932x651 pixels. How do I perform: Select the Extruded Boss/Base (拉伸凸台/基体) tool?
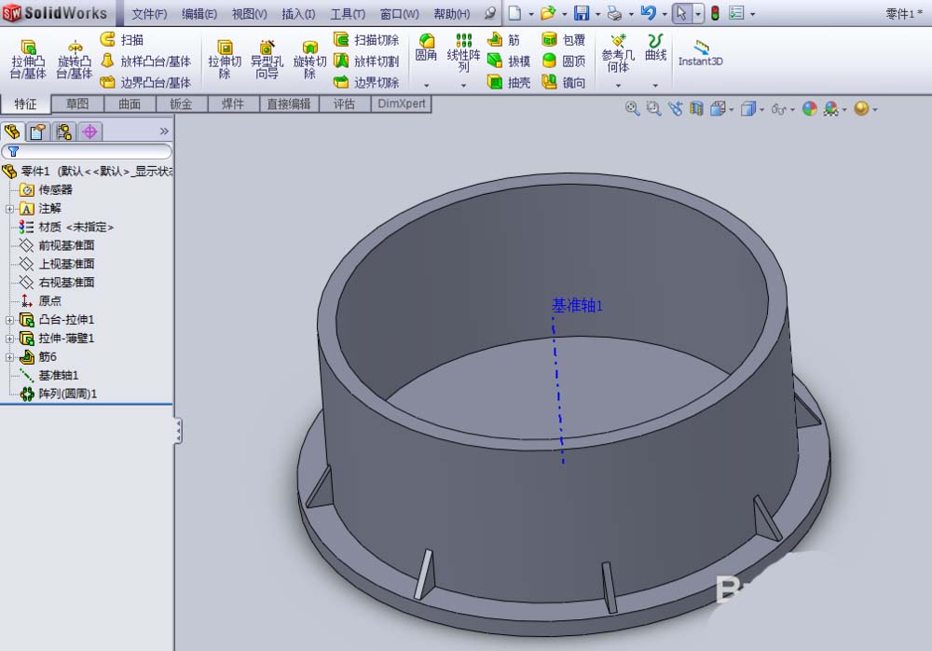pos(28,59)
